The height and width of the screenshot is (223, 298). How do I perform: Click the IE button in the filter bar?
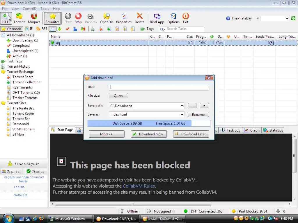pyautogui.click(x=29, y=29)
